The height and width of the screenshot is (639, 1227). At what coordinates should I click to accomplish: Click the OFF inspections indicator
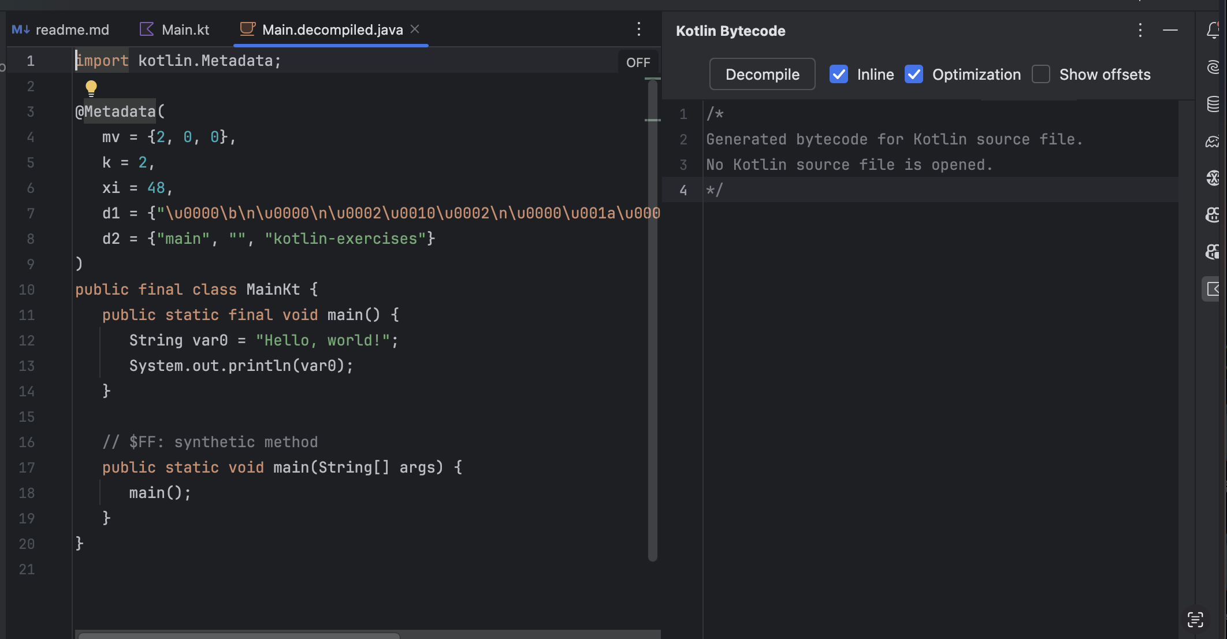[x=638, y=62]
